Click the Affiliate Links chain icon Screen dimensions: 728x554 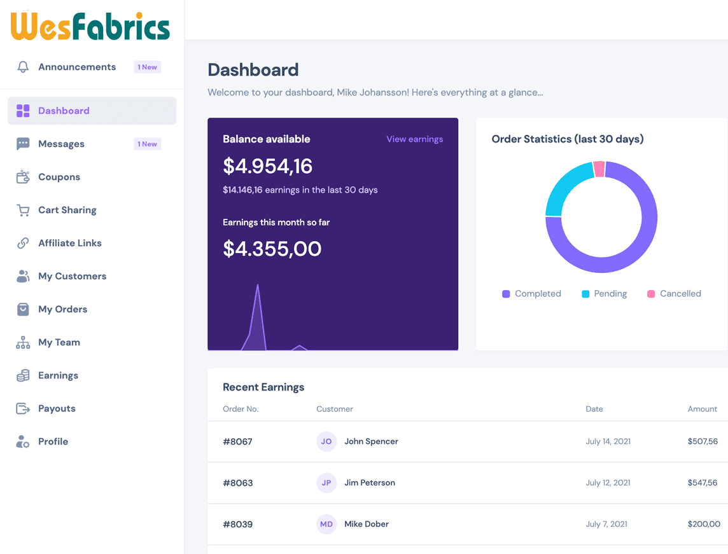[x=23, y=243]
